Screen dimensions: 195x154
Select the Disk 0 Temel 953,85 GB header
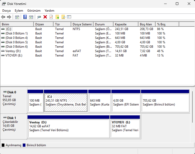click(14, 101)
